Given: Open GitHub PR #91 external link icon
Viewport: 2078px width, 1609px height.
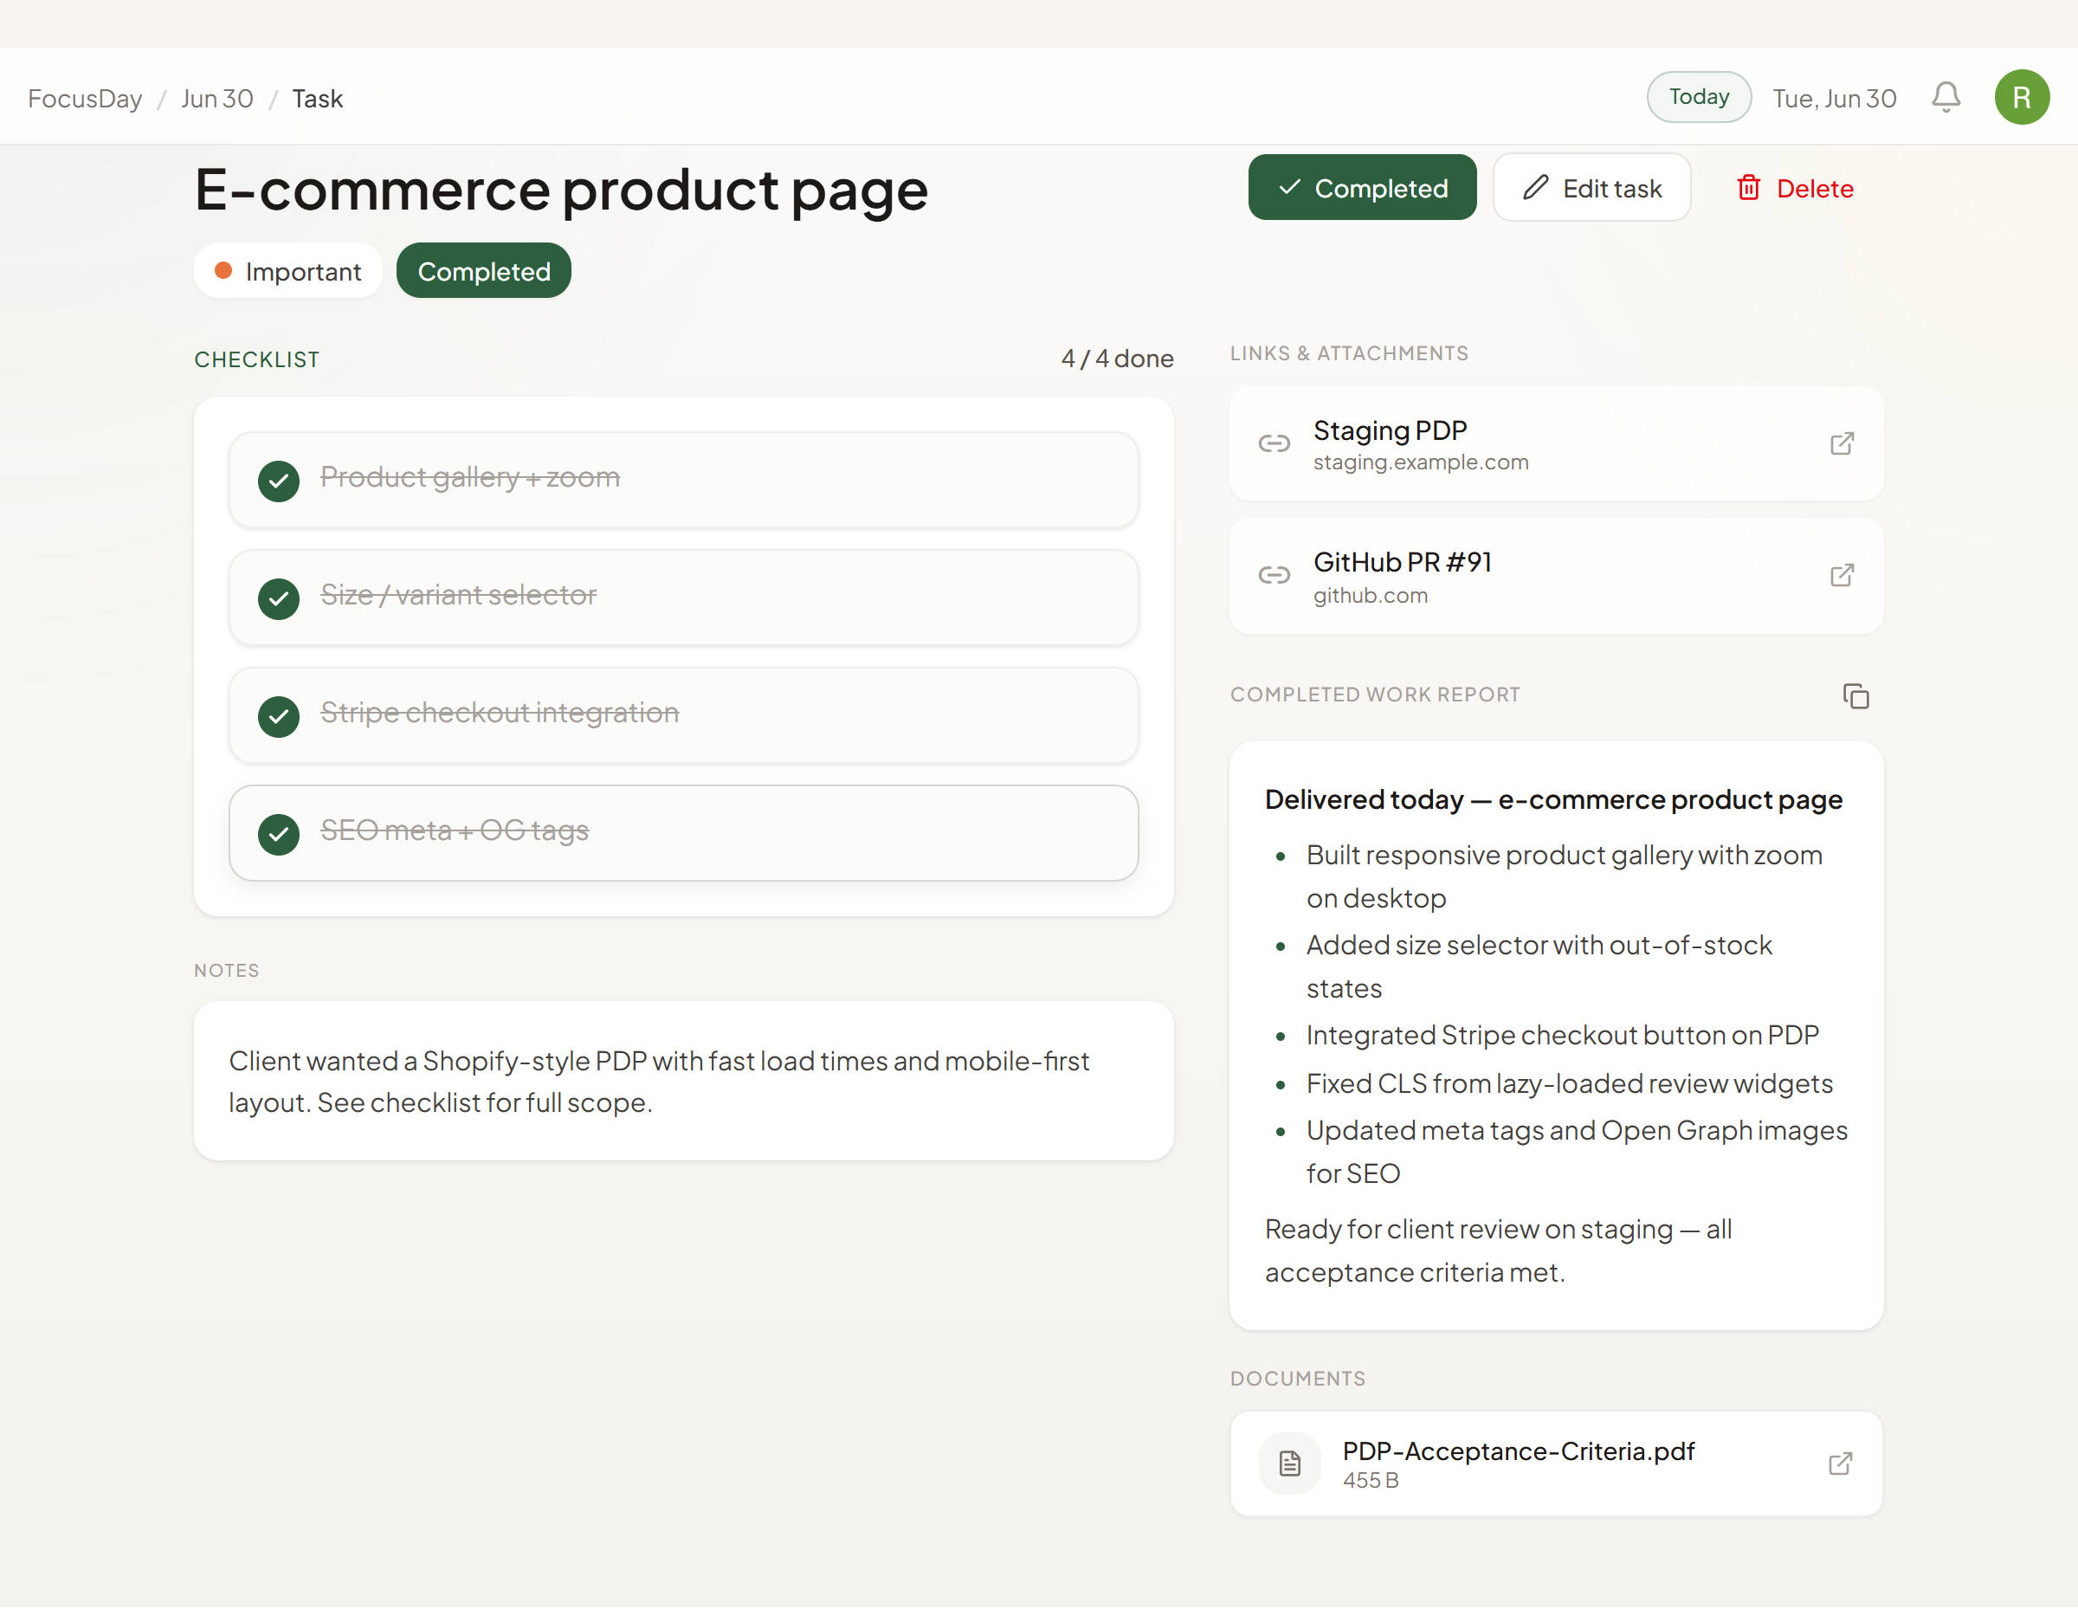Looking at the screenshot, I should (1842, 576).
